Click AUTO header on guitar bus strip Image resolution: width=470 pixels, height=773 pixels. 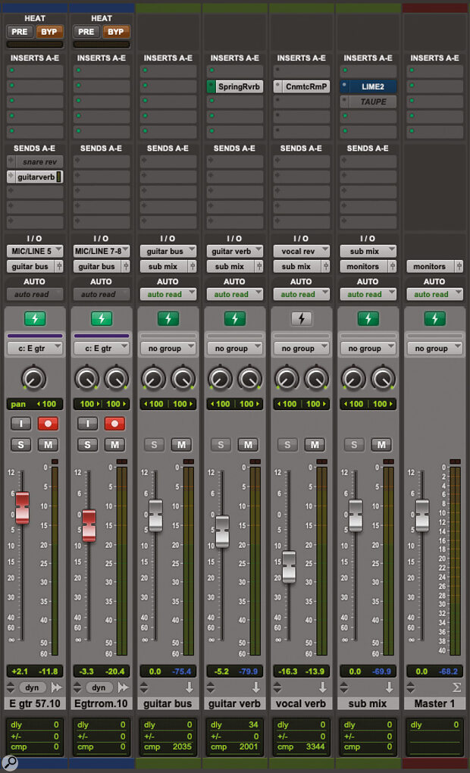(168, 281)
